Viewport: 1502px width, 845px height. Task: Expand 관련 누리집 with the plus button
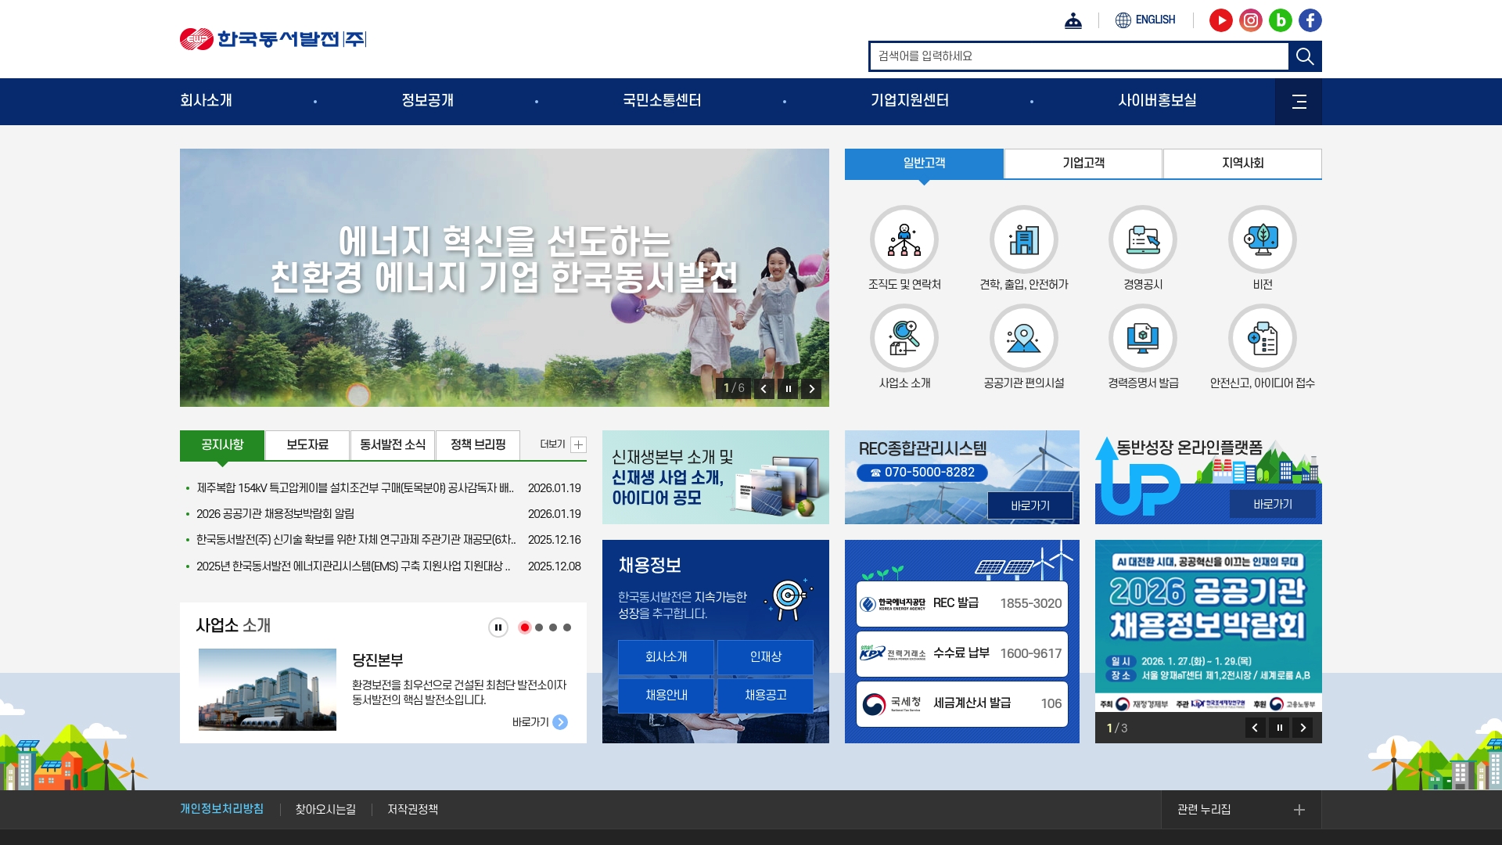pyautogui.click(x=1299, y=810)
